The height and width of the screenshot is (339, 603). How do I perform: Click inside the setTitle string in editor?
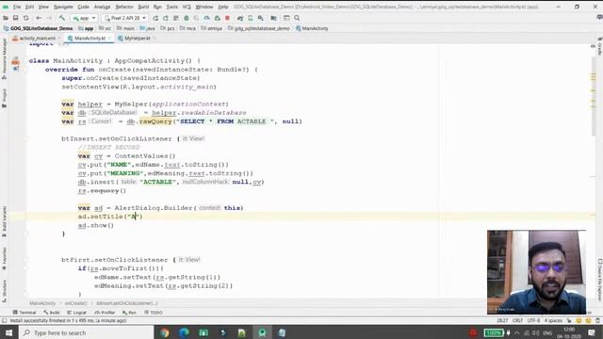tap(134, 217)
